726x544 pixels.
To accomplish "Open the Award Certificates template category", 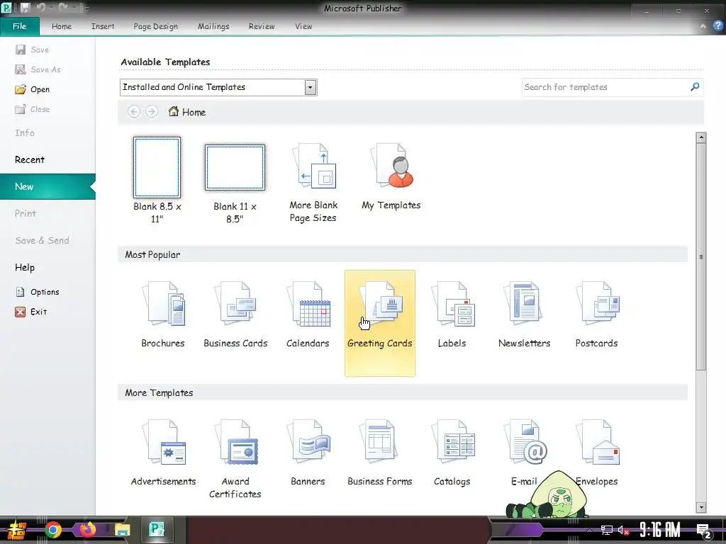I will click(235, 458).
